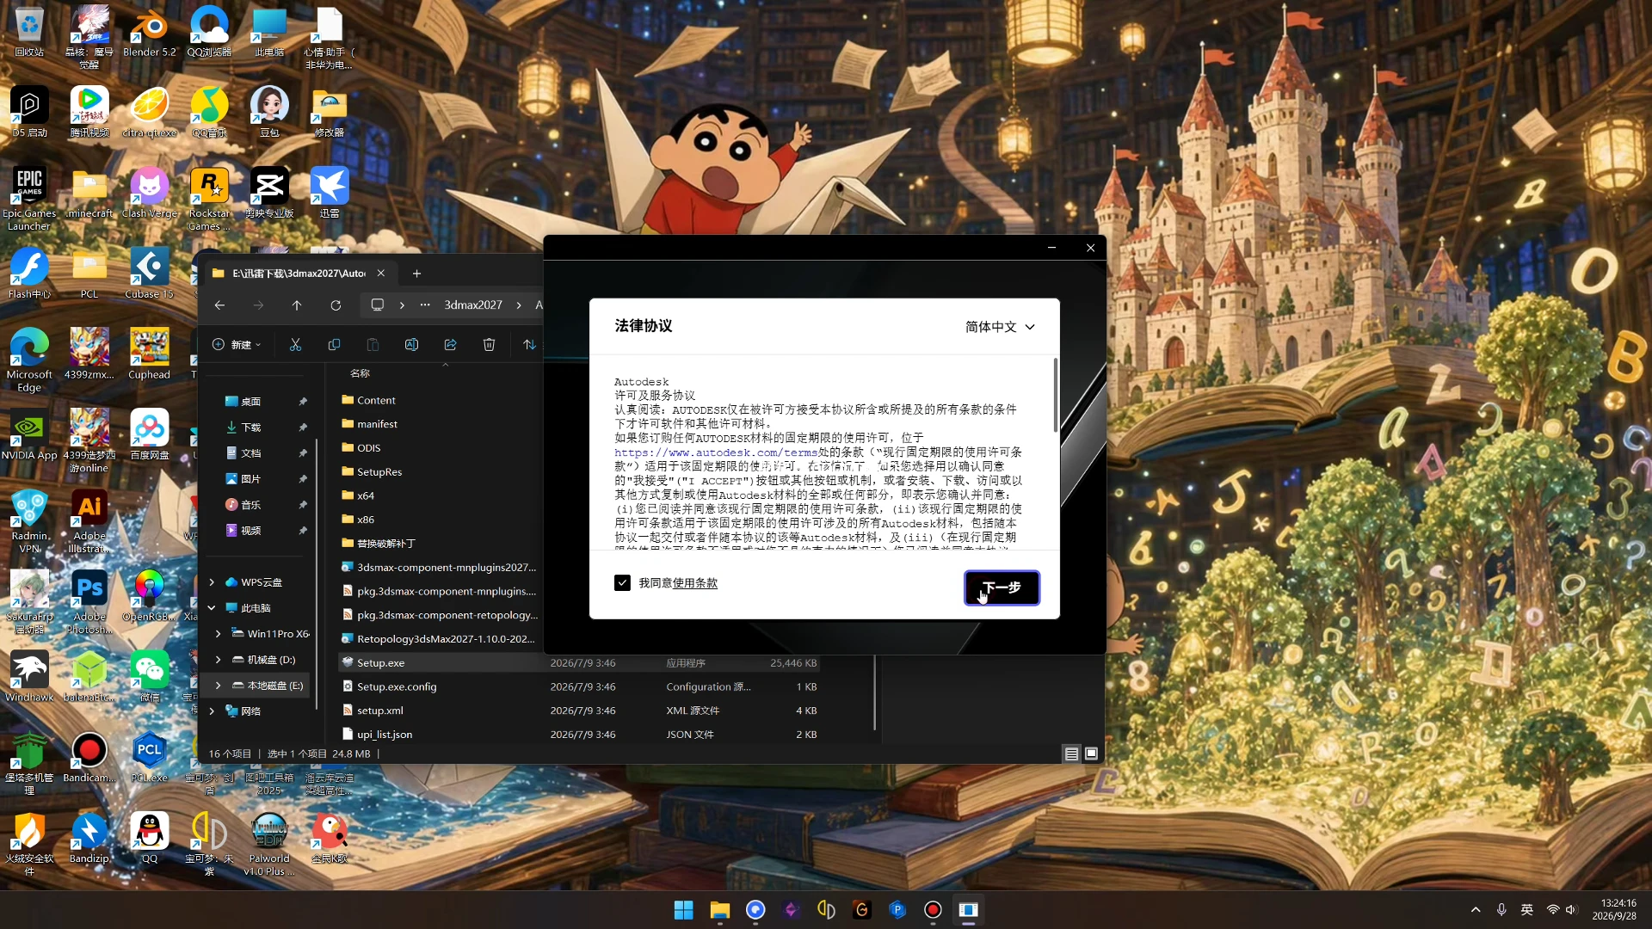The width and height of the screenshot is (1652, 929).
Task: Open the breadcrumb ellipsis overflow menu
Action: pyautogui.click(x=425, y=305)
